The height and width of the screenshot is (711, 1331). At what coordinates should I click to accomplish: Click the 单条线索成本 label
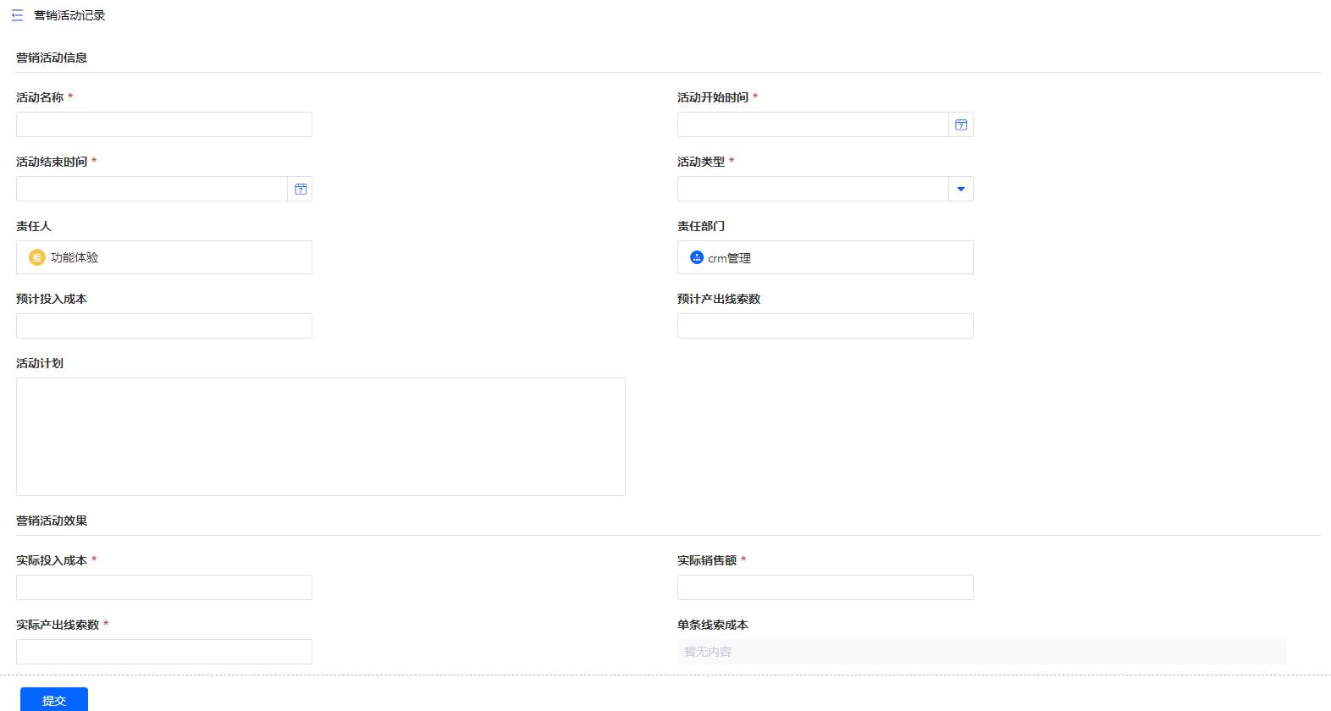coord(713,625)
